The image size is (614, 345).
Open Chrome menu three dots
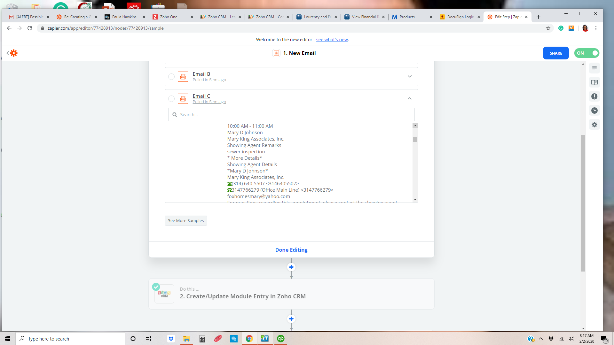click(x=596, y=28)
